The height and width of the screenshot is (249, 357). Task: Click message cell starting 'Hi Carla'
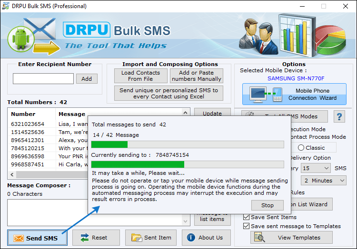point(73,164)
